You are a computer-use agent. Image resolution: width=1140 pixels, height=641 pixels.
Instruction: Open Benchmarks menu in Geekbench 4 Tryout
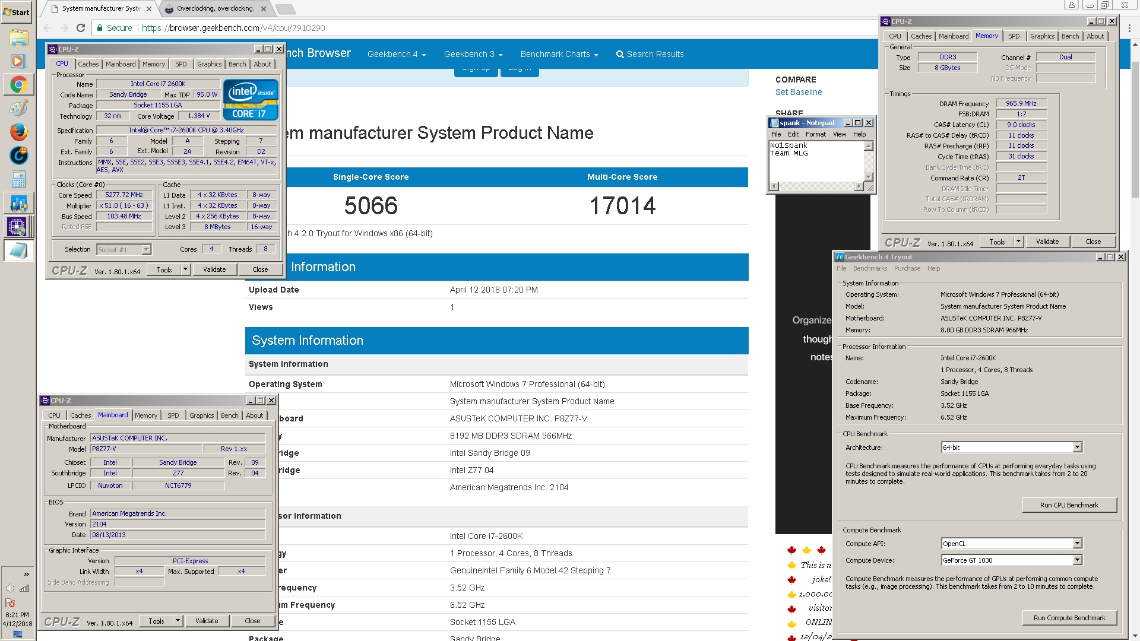[x=870, y=268]
